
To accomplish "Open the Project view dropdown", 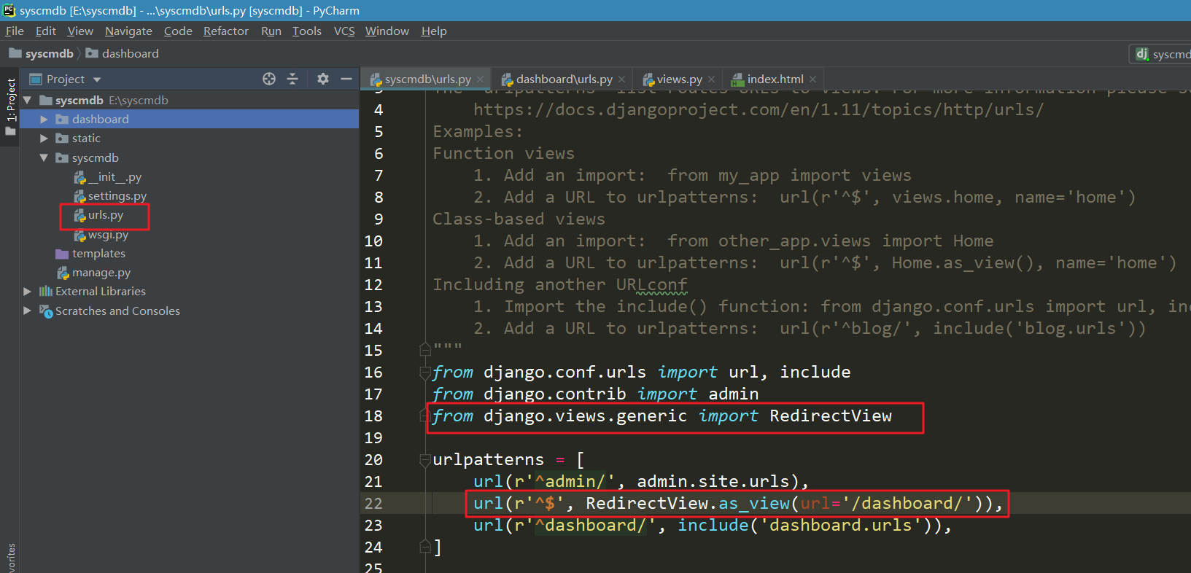I will click(97, 79).
